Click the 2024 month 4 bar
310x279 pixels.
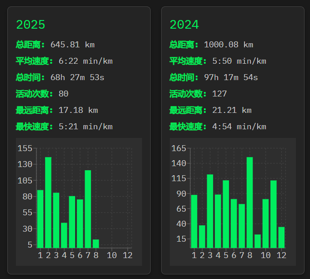218,221
